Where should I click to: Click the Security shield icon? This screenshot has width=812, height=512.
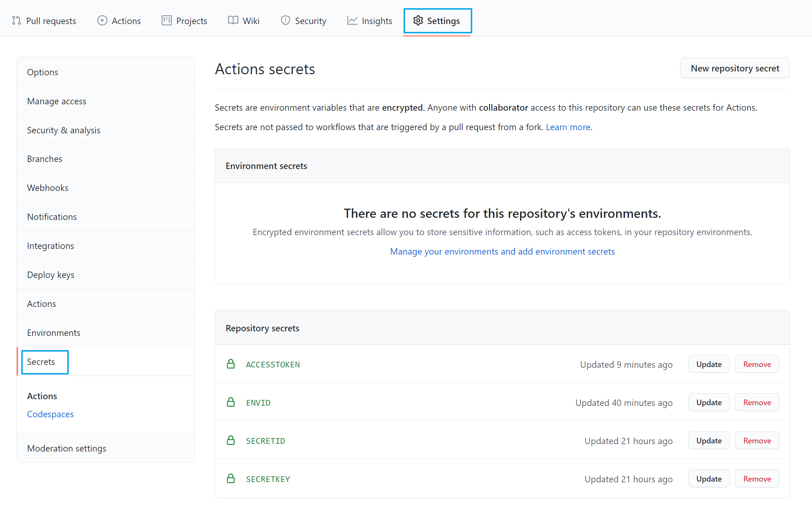point(285,21)
